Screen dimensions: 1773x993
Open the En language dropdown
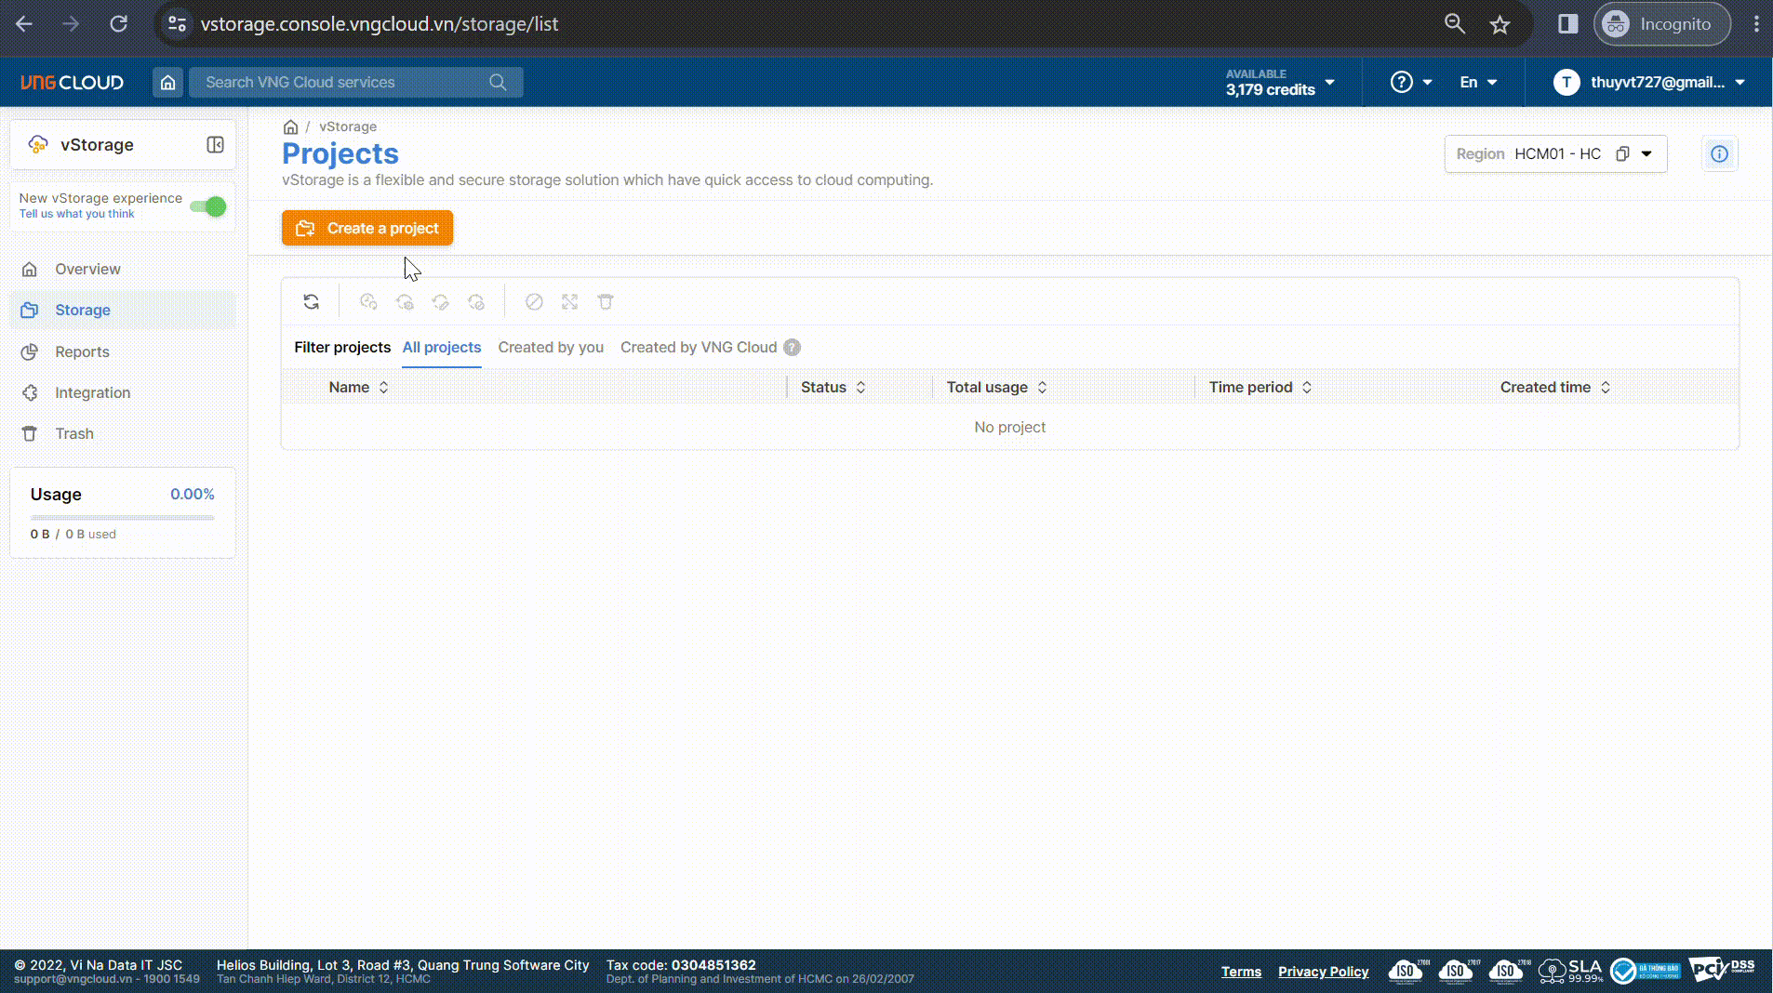point(1478,83)
